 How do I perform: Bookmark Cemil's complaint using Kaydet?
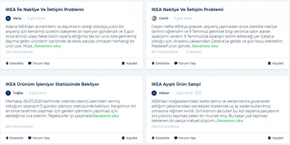coord(275,63)
